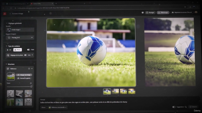
Task: Choose the owl pattern structure sample
Action: 28,102
